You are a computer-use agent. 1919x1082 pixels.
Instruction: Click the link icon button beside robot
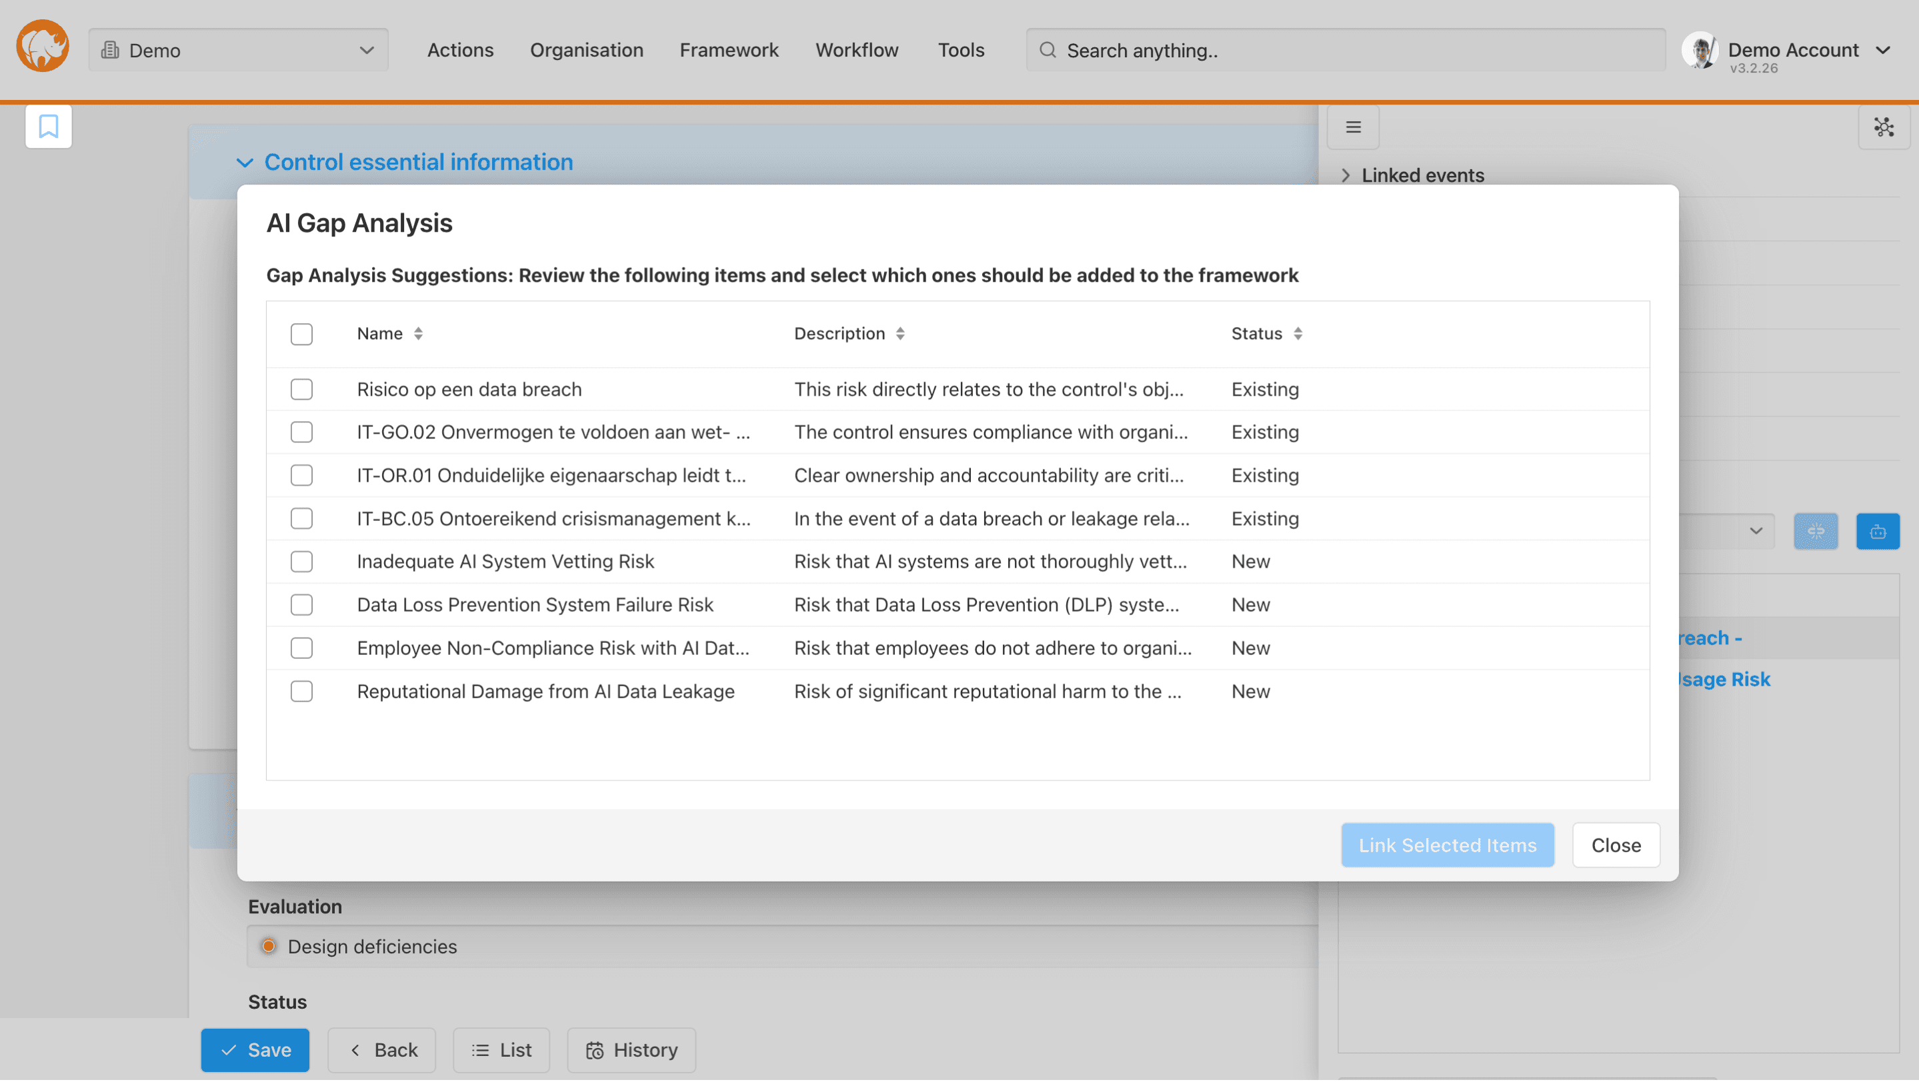click(1816, 531)
